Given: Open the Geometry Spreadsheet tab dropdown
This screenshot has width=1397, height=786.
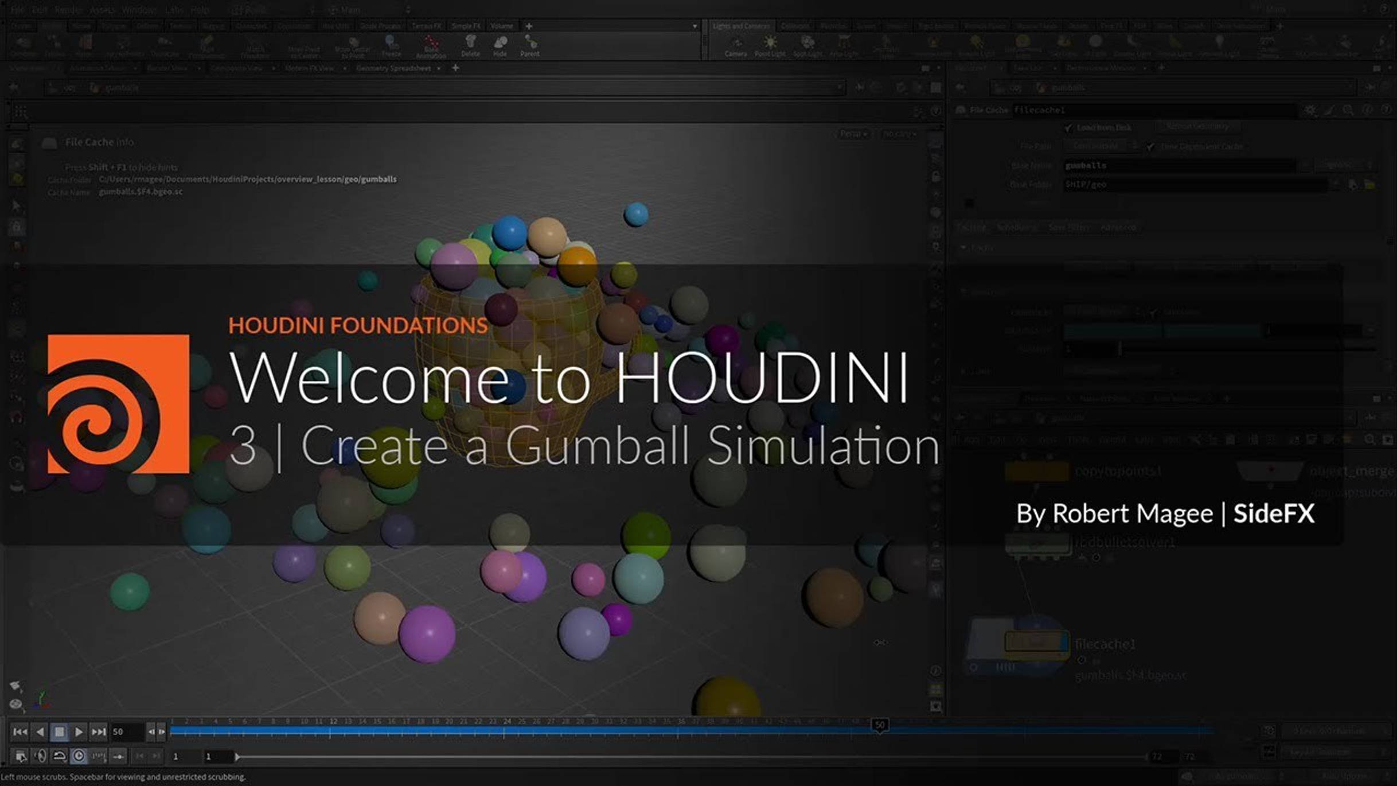Looking at the screenshot, I should coord(438,68).
